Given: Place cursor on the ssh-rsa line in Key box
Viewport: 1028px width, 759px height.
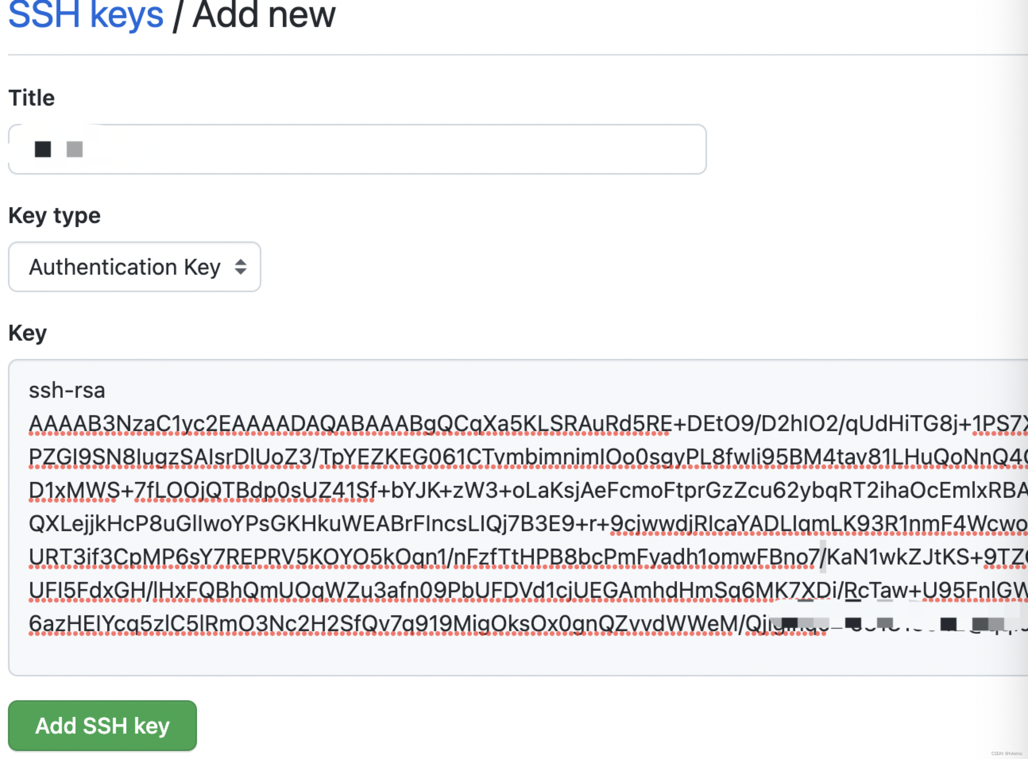Looking at the screenshot, I should (x=67, y=391).
